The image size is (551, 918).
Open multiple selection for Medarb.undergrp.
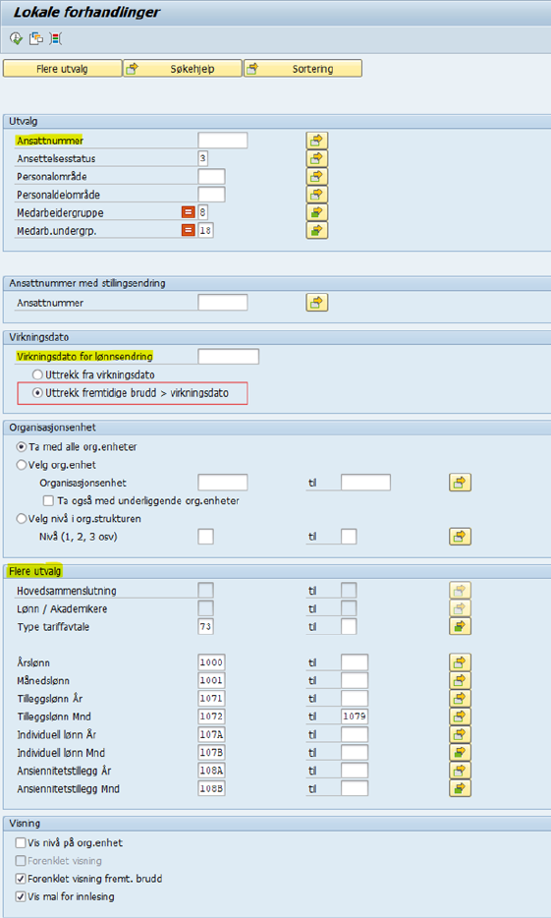tap(316, 231)
